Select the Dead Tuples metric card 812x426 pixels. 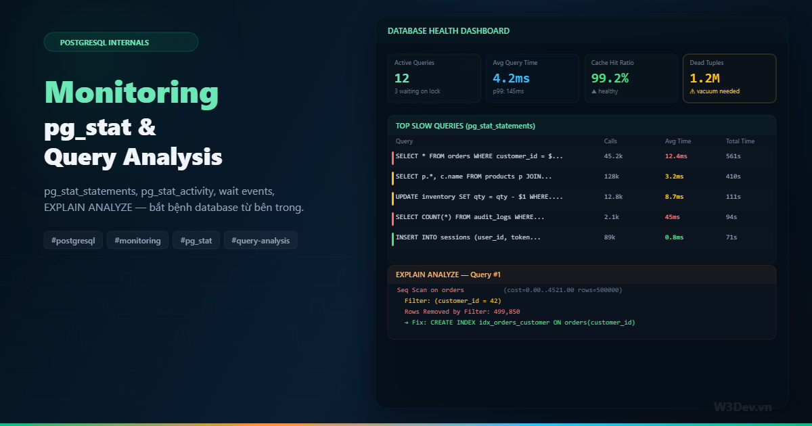[x=729, y=78]
